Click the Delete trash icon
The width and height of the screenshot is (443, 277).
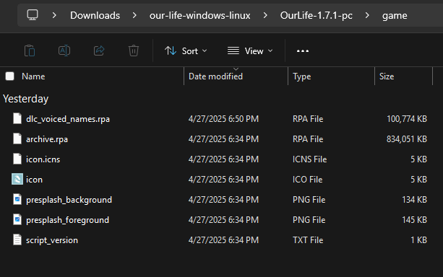134,50
